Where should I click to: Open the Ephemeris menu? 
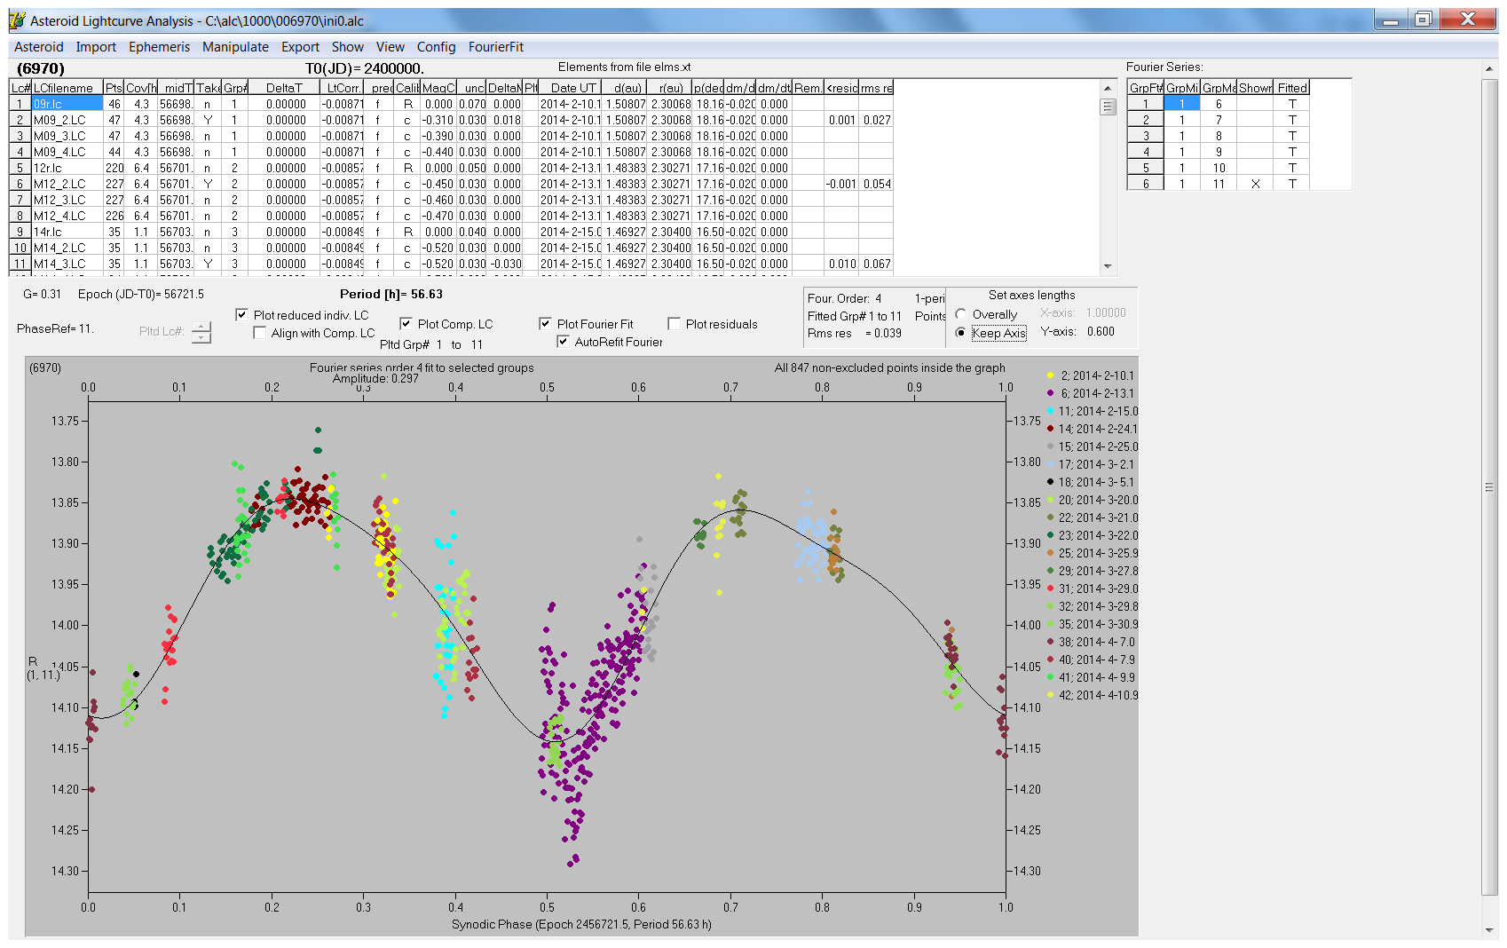(159, 47)
